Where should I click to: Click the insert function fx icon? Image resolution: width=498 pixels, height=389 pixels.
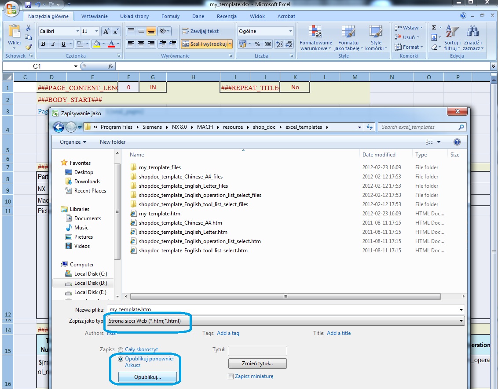pos(110,66)
